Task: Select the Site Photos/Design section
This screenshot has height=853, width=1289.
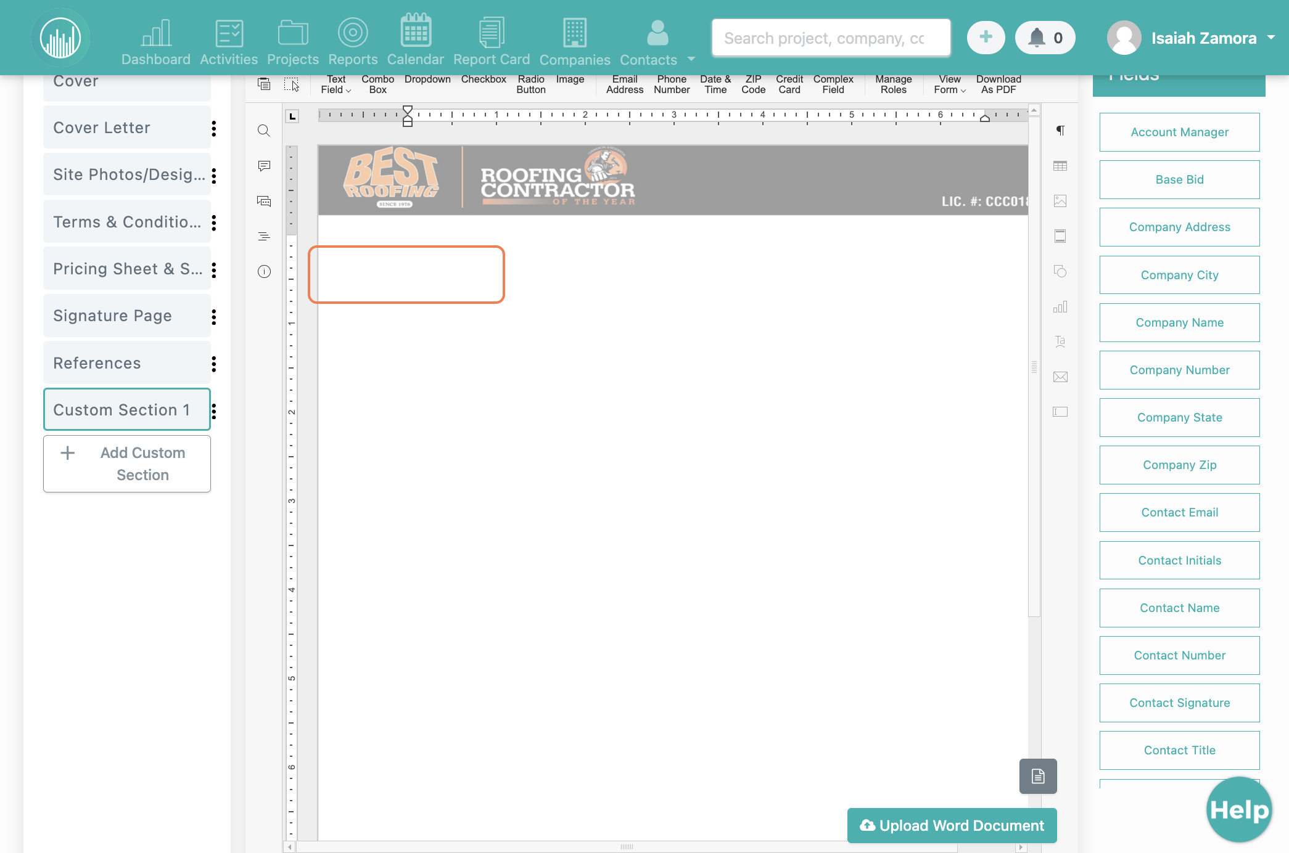Action: (127, 174)
